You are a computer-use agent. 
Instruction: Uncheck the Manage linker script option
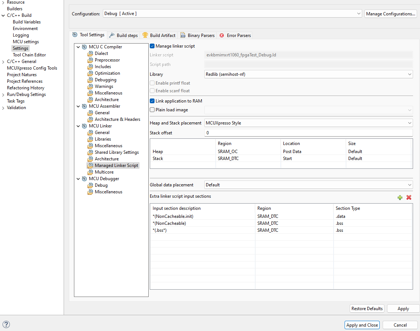coord(152,46)
